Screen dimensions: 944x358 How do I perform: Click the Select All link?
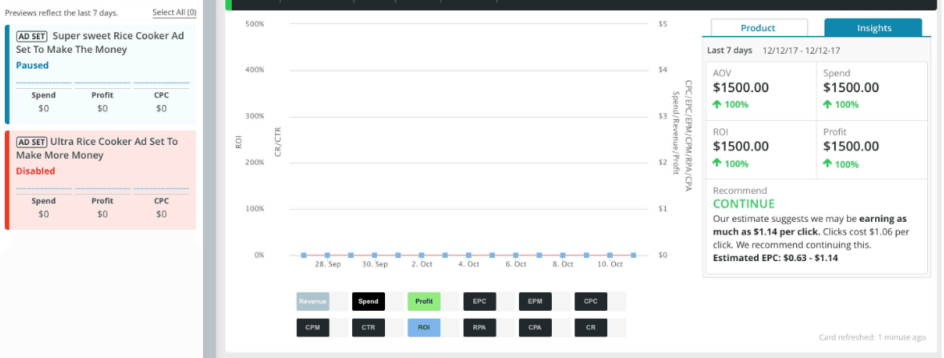pos(174,13)
